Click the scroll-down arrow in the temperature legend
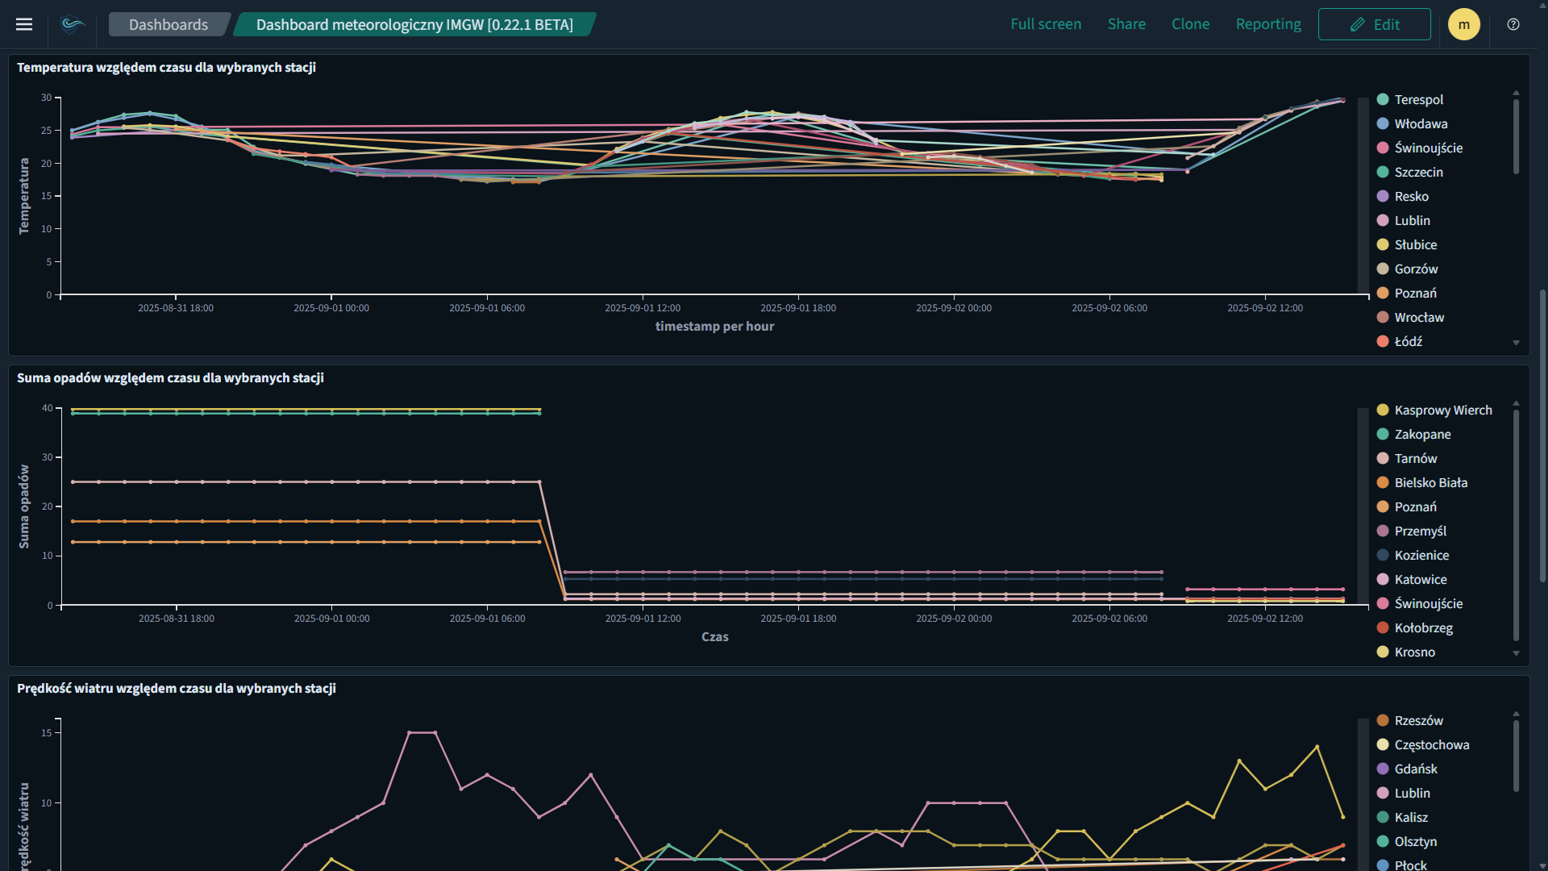The image size is (1548, 871). point(1517,342)
